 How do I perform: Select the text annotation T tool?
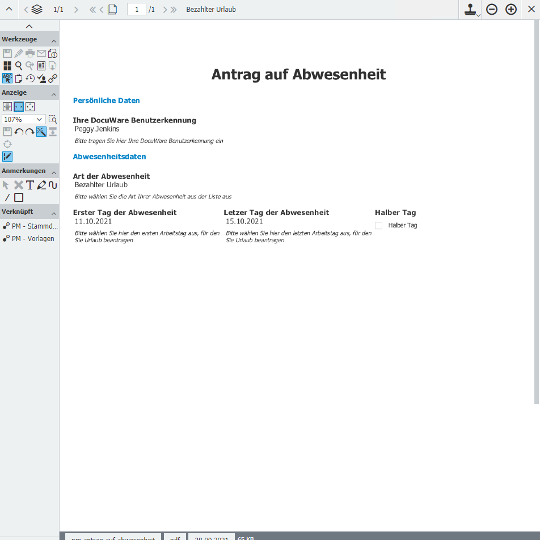pyautogui.click(x=30, y=185)
